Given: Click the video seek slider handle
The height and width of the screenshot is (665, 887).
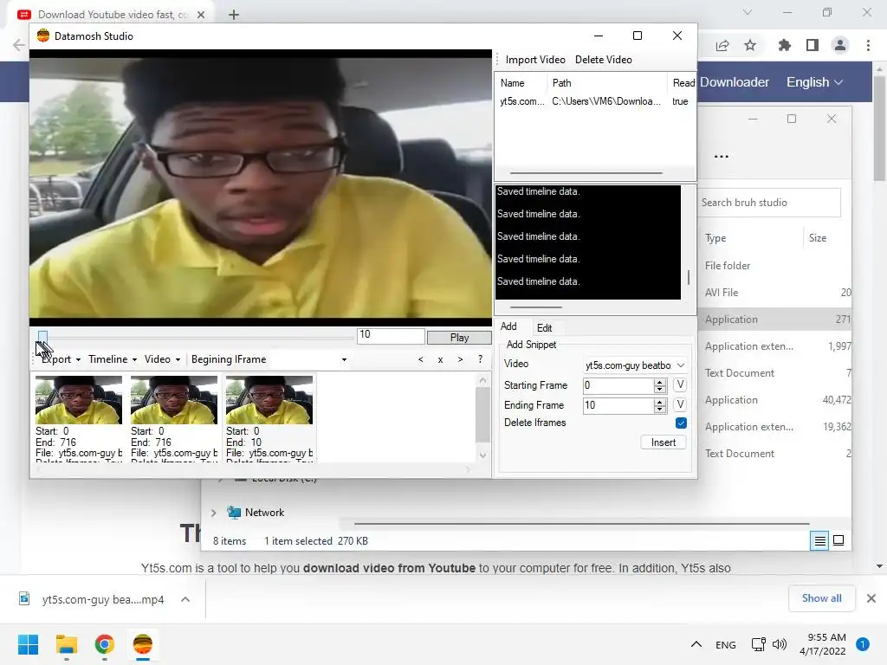Looking at the screenshot, I should click(x=42, y=338).
